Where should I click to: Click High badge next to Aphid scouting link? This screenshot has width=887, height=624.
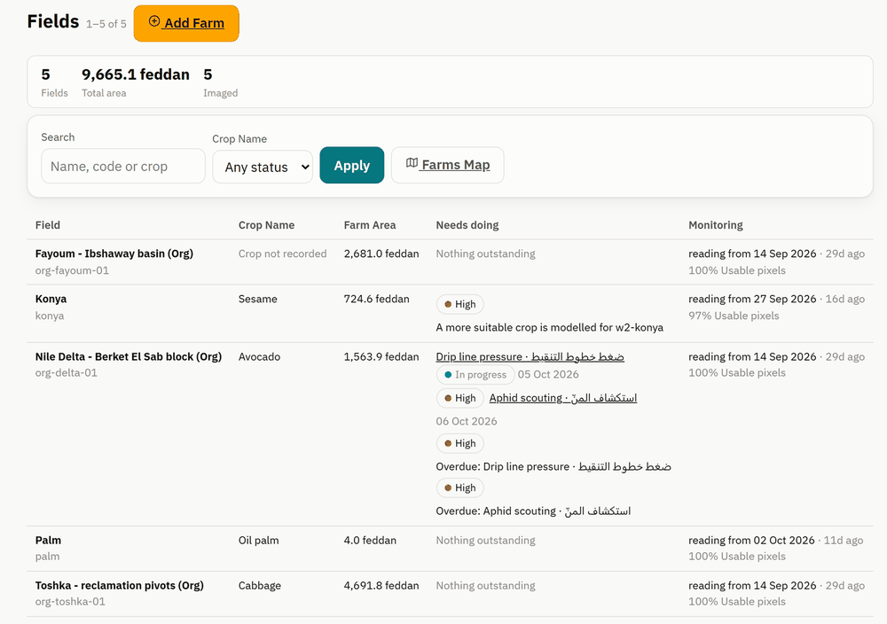point(459,398)
